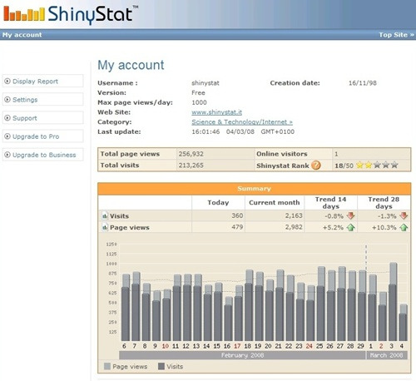This screenshot has height=381, width=416.
Task: Click the Page views chart icon in the summary row
Action: pyautogui.click(x=105, y=227)
